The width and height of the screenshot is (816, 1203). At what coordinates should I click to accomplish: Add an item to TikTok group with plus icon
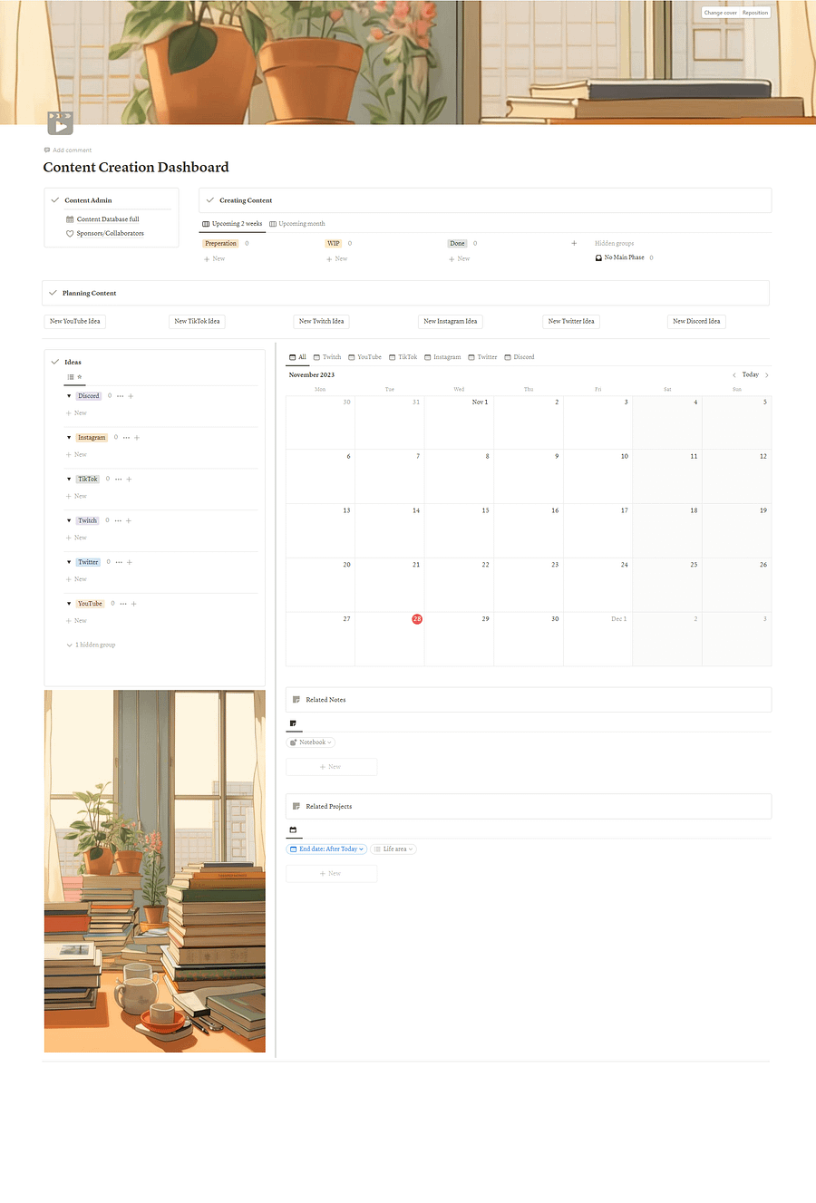point(129,479)
